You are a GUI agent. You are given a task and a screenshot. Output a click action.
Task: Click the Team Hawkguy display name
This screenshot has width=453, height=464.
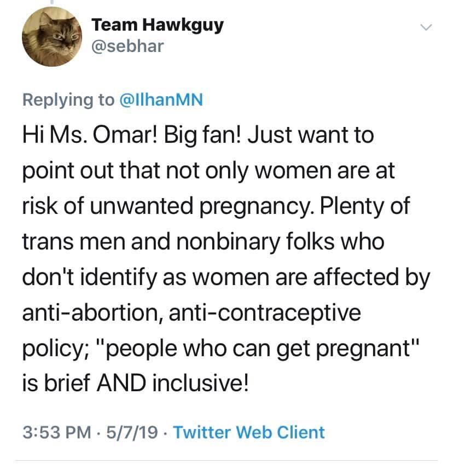point(158,25)
